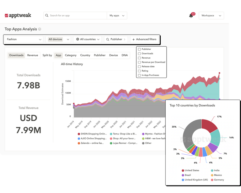This screenshot has width=241, height=193.
Task: Open the All countries dropdown
Action: pos(88,39)
